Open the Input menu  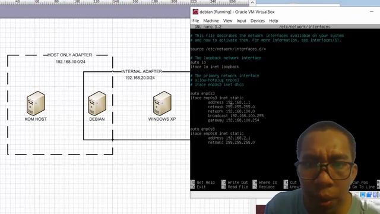coord(241,21)
